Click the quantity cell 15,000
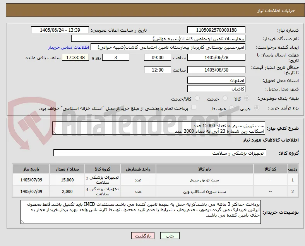Viewport: 305px width, 246px height. [67, 180]
